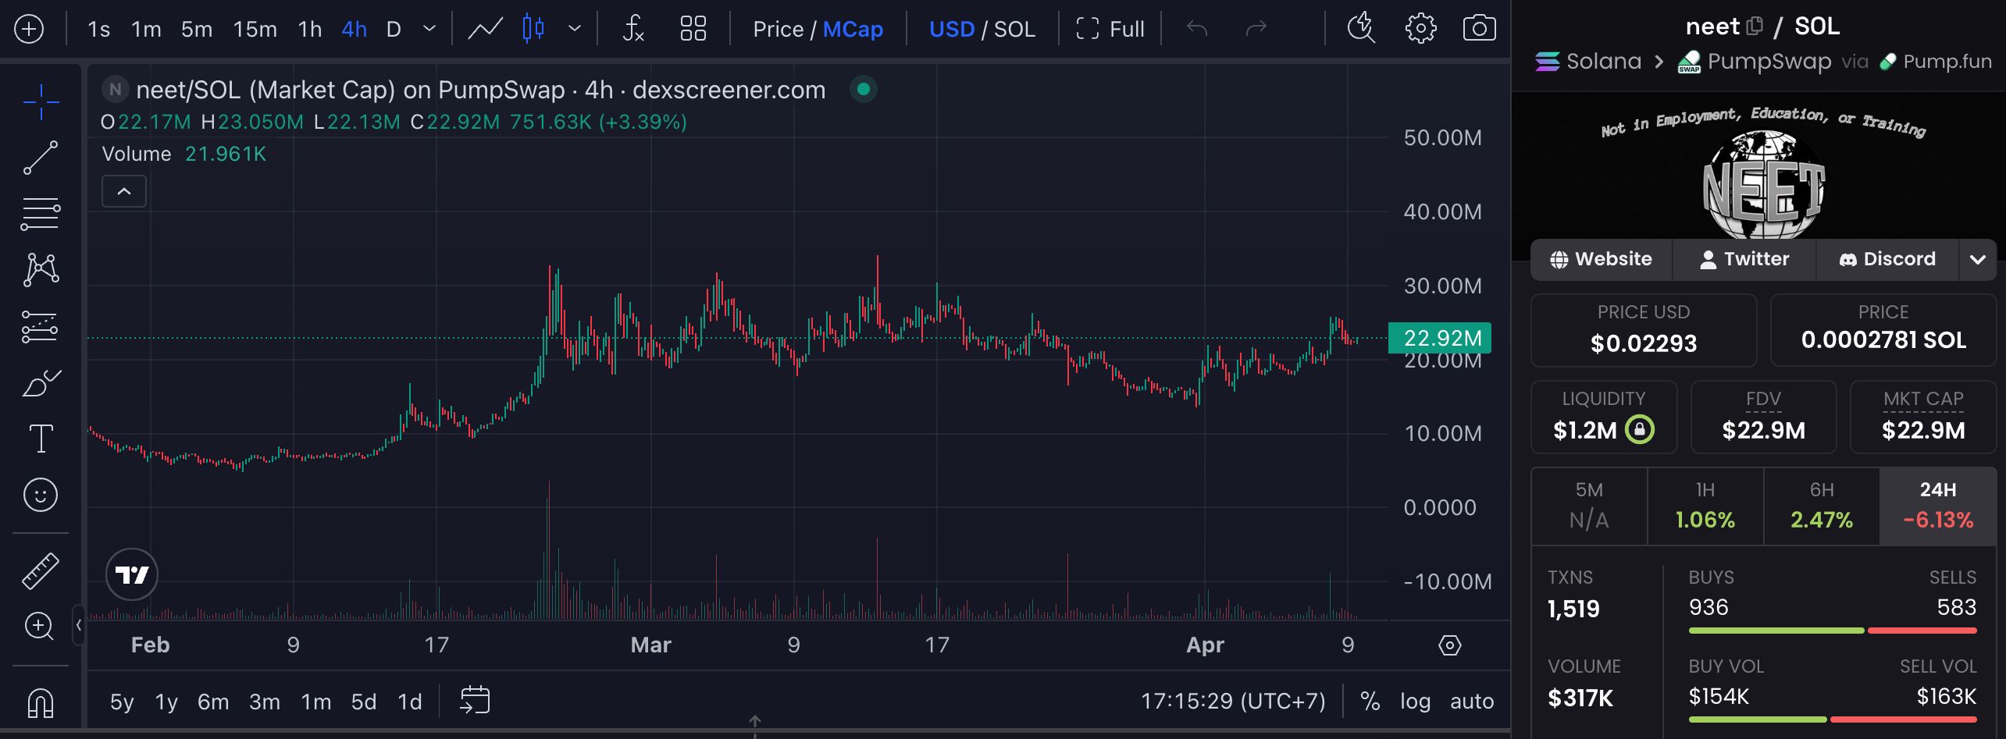Toggle chart to MCap mode
Image resolution: width=2006 pixels, height=739 pixels.
point(853,30)
